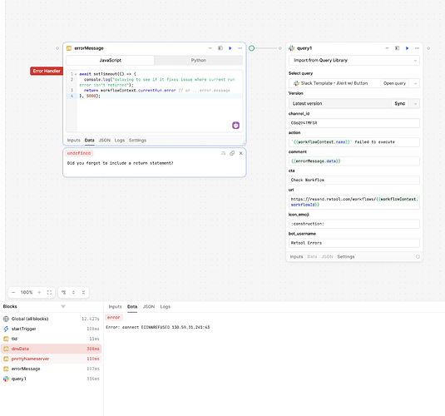
Task: Close the undefined result panel
Action: tap(240, 153)
